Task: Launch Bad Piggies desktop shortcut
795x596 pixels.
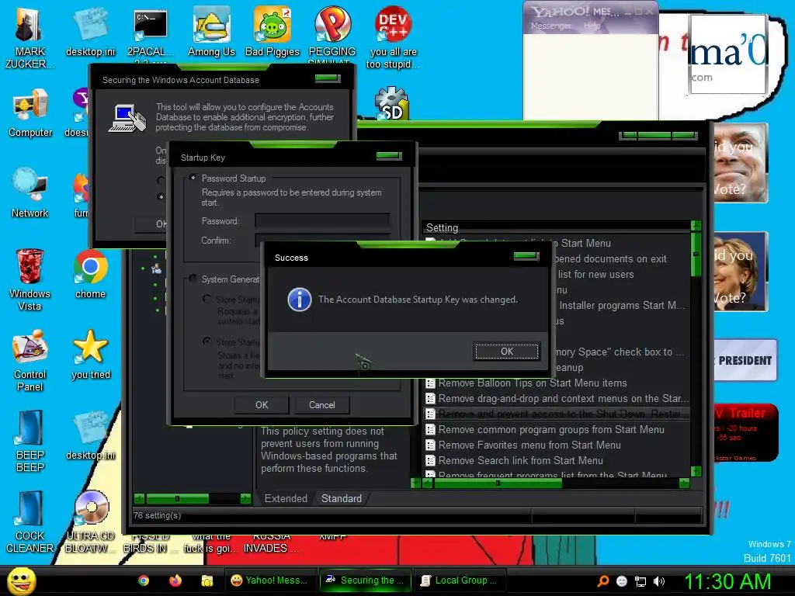Action: (273, 31)
